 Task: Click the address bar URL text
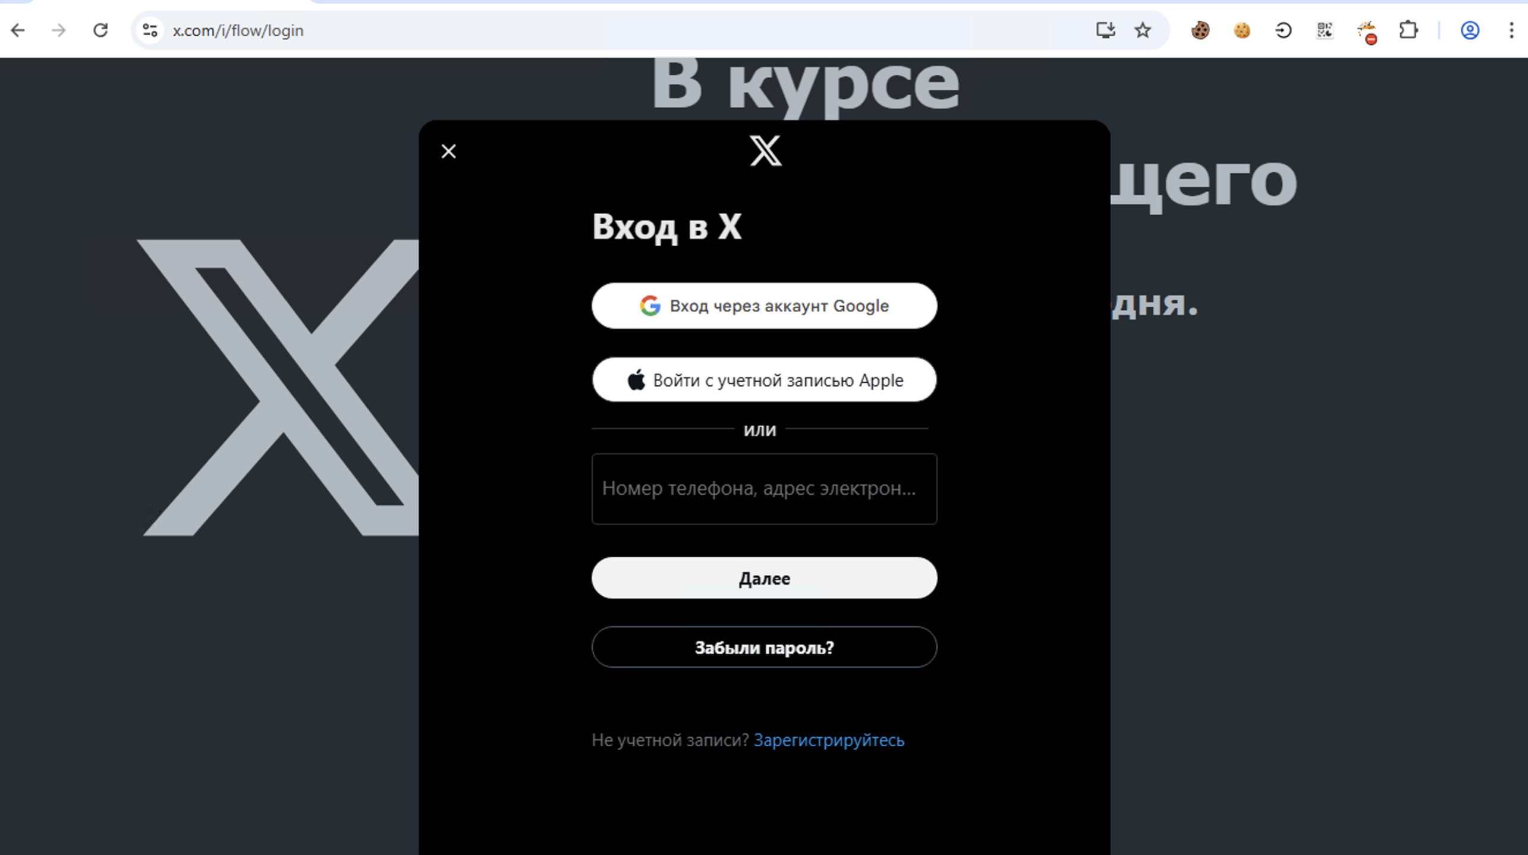238,30
